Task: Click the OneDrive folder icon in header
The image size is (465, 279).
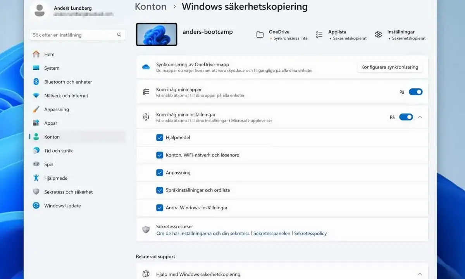Action: pyautogui.click(x=260, y=35)
